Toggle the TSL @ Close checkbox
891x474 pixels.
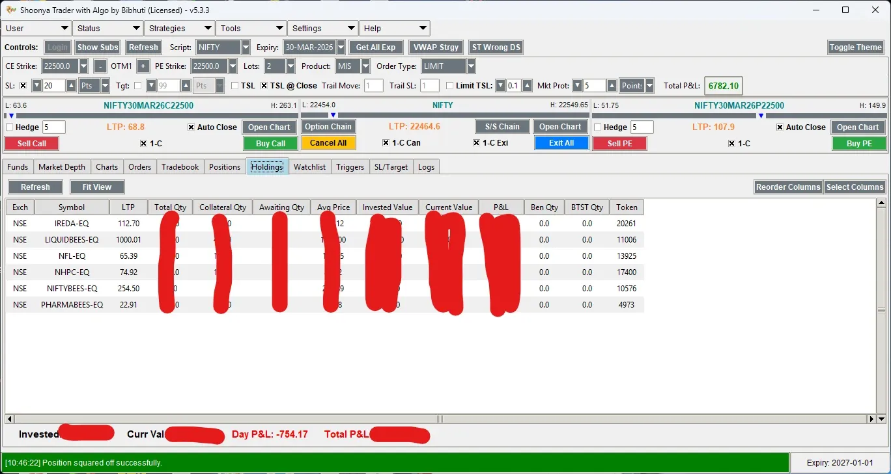(264, 86)
